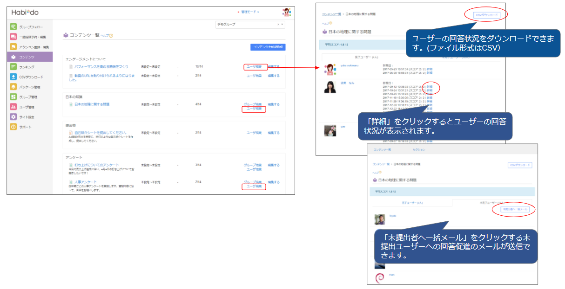This screenshot has height=289, width=565.
Task: Click 詳細 for the 2017-10-24 10:31:21 answer
Action: (x=430, y=90)
